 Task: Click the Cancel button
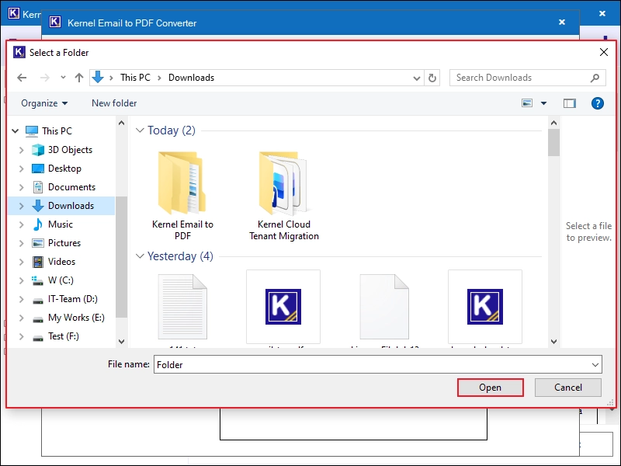point(568,388)
